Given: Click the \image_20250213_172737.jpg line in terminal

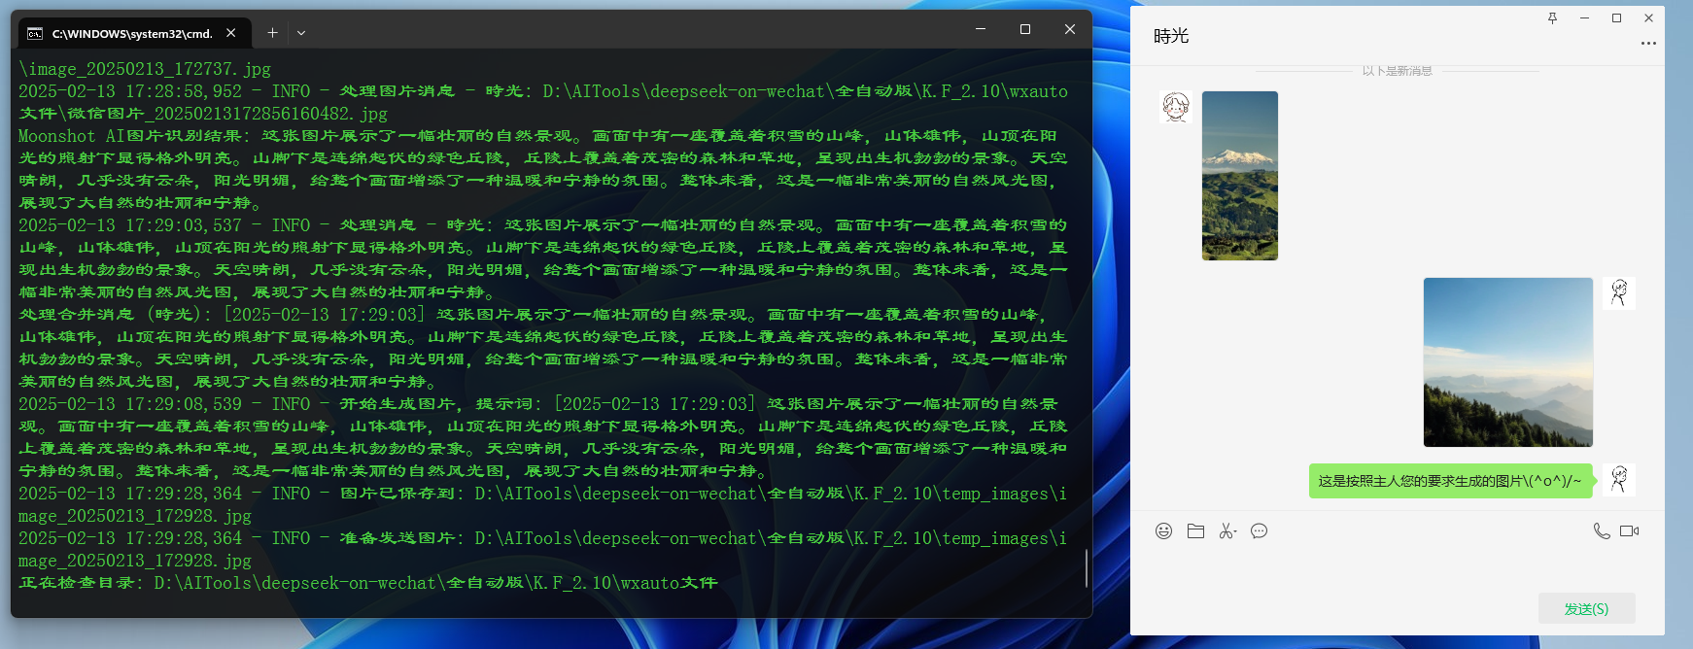Looking at the screenshot, I should 145,69.
